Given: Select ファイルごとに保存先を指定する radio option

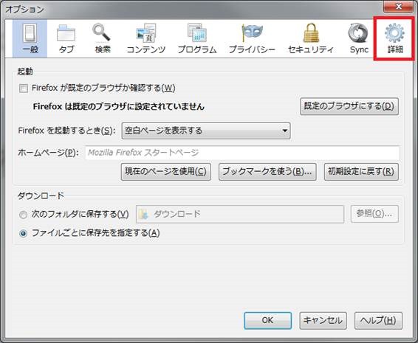Looking at the screenshot, I should [x=23, y=234].
